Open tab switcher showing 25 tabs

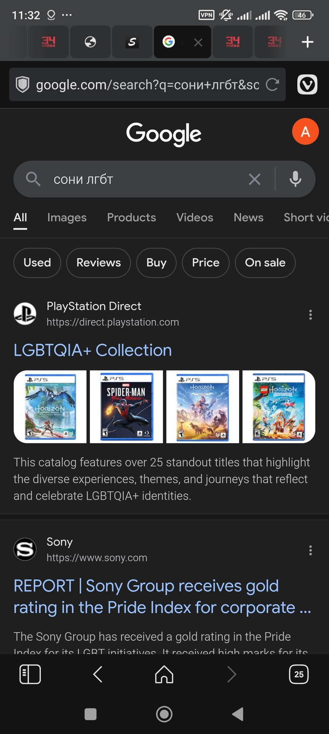[299, 674]
